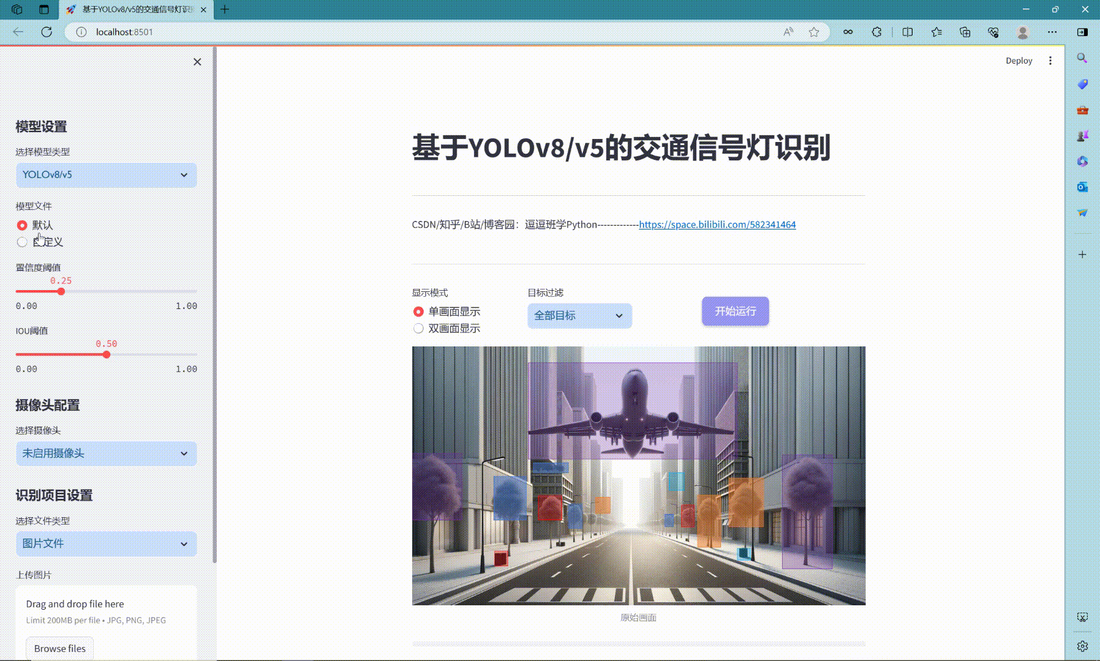1100x661 pixels.
Task: Open the Browser essentials heart icon
Action: pyautogui.click(x=993, y=32)
